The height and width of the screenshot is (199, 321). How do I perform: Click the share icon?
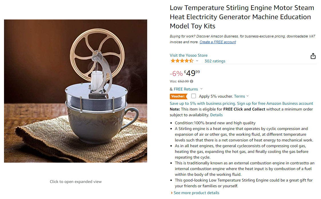(x=313, y=56)
